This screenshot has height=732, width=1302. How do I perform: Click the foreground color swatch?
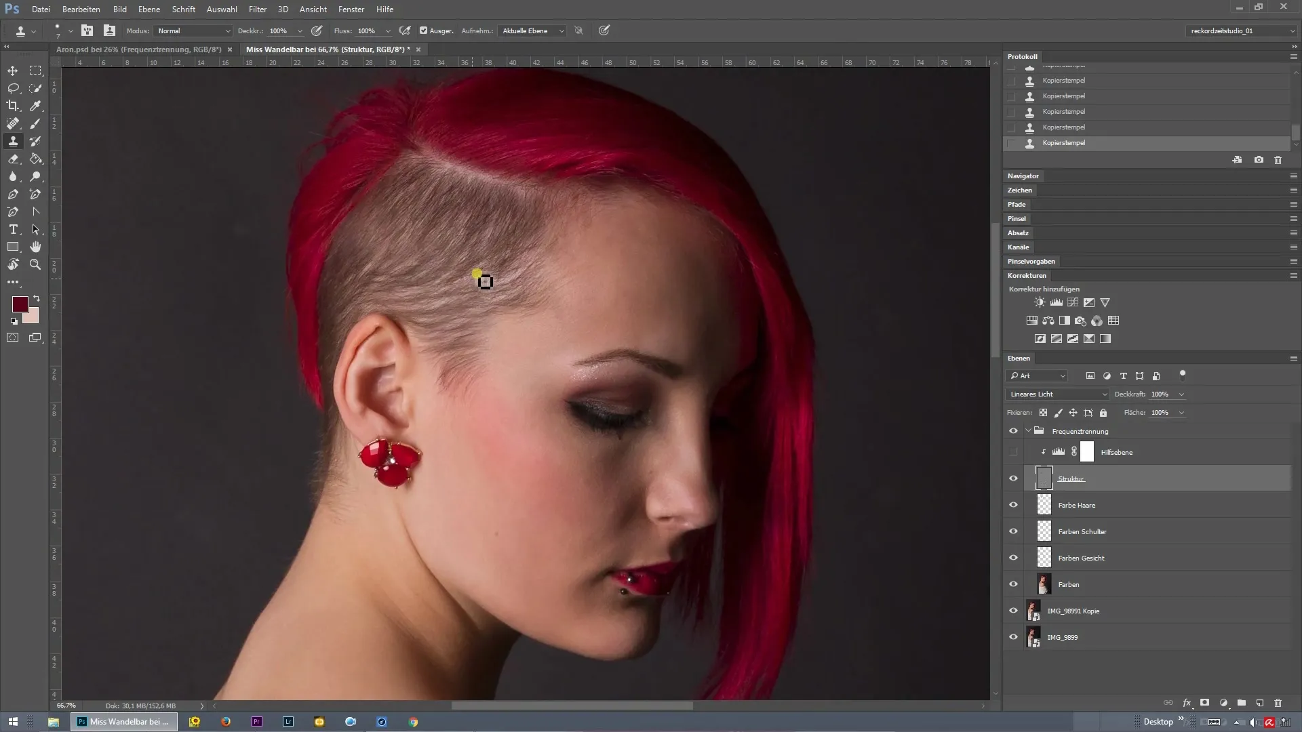[20, 304]
